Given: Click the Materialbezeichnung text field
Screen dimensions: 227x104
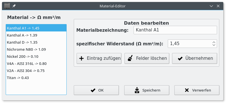Looking at the screenshot, I should coord(175,30).
